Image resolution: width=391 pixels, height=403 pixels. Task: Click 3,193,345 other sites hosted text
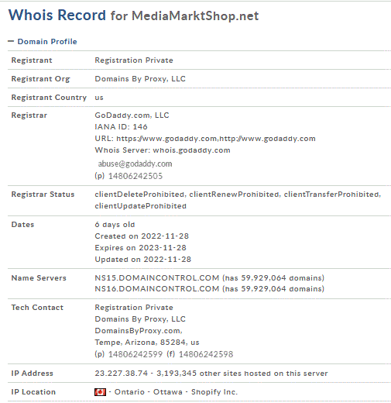tap(242, 374)
